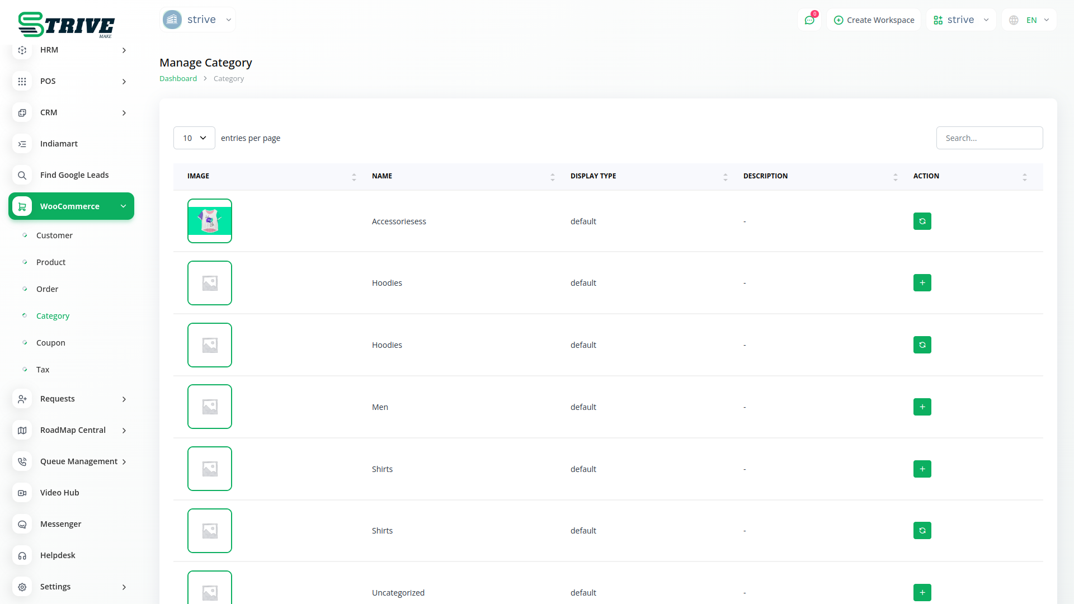The width and height of the screenshot is (1074, 604).
Task: Click plus icon for Men category
Action: click(x=922, y=407)
